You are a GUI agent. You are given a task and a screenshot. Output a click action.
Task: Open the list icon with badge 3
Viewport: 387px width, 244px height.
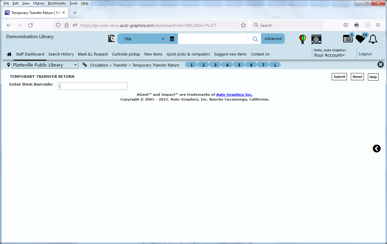click(348, 39)
